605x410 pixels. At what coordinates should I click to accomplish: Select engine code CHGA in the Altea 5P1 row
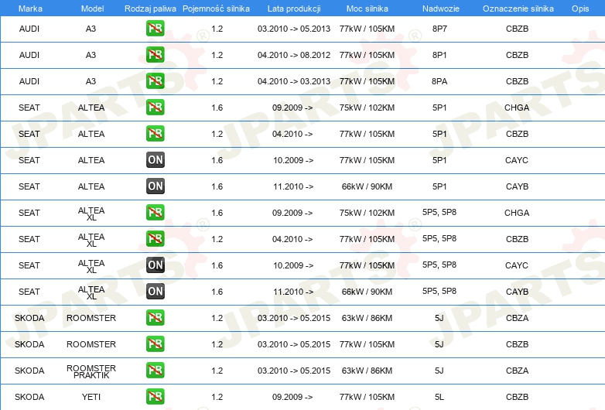click(x=517, y=108)
